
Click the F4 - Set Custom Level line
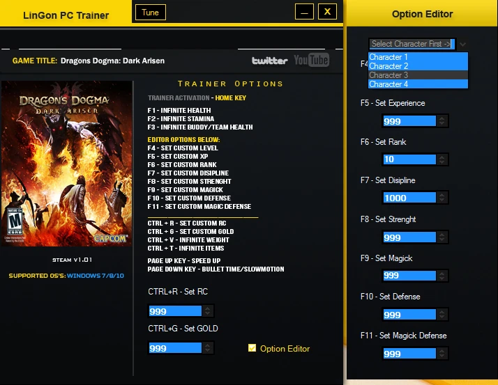(183, 148)
